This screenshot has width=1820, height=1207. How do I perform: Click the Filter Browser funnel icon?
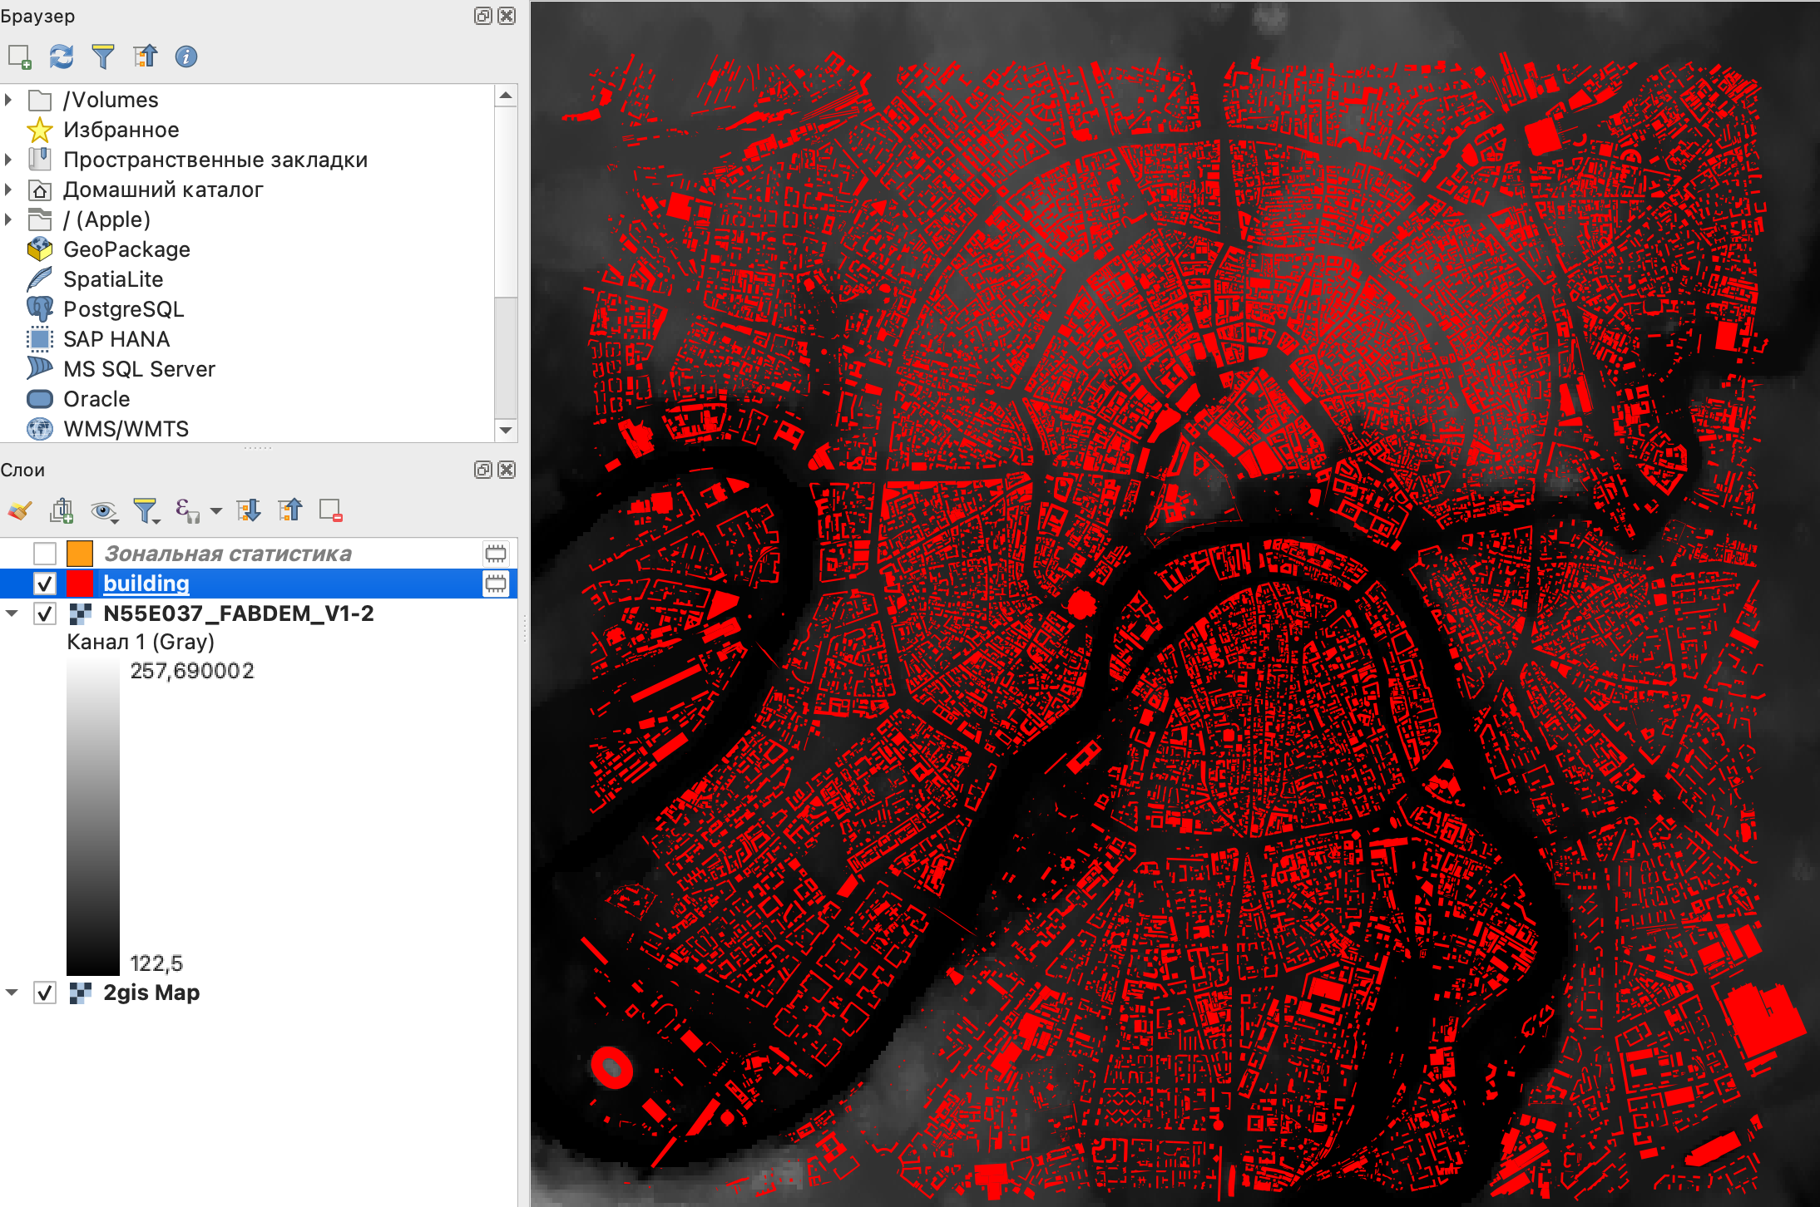(x=102, y=57)
